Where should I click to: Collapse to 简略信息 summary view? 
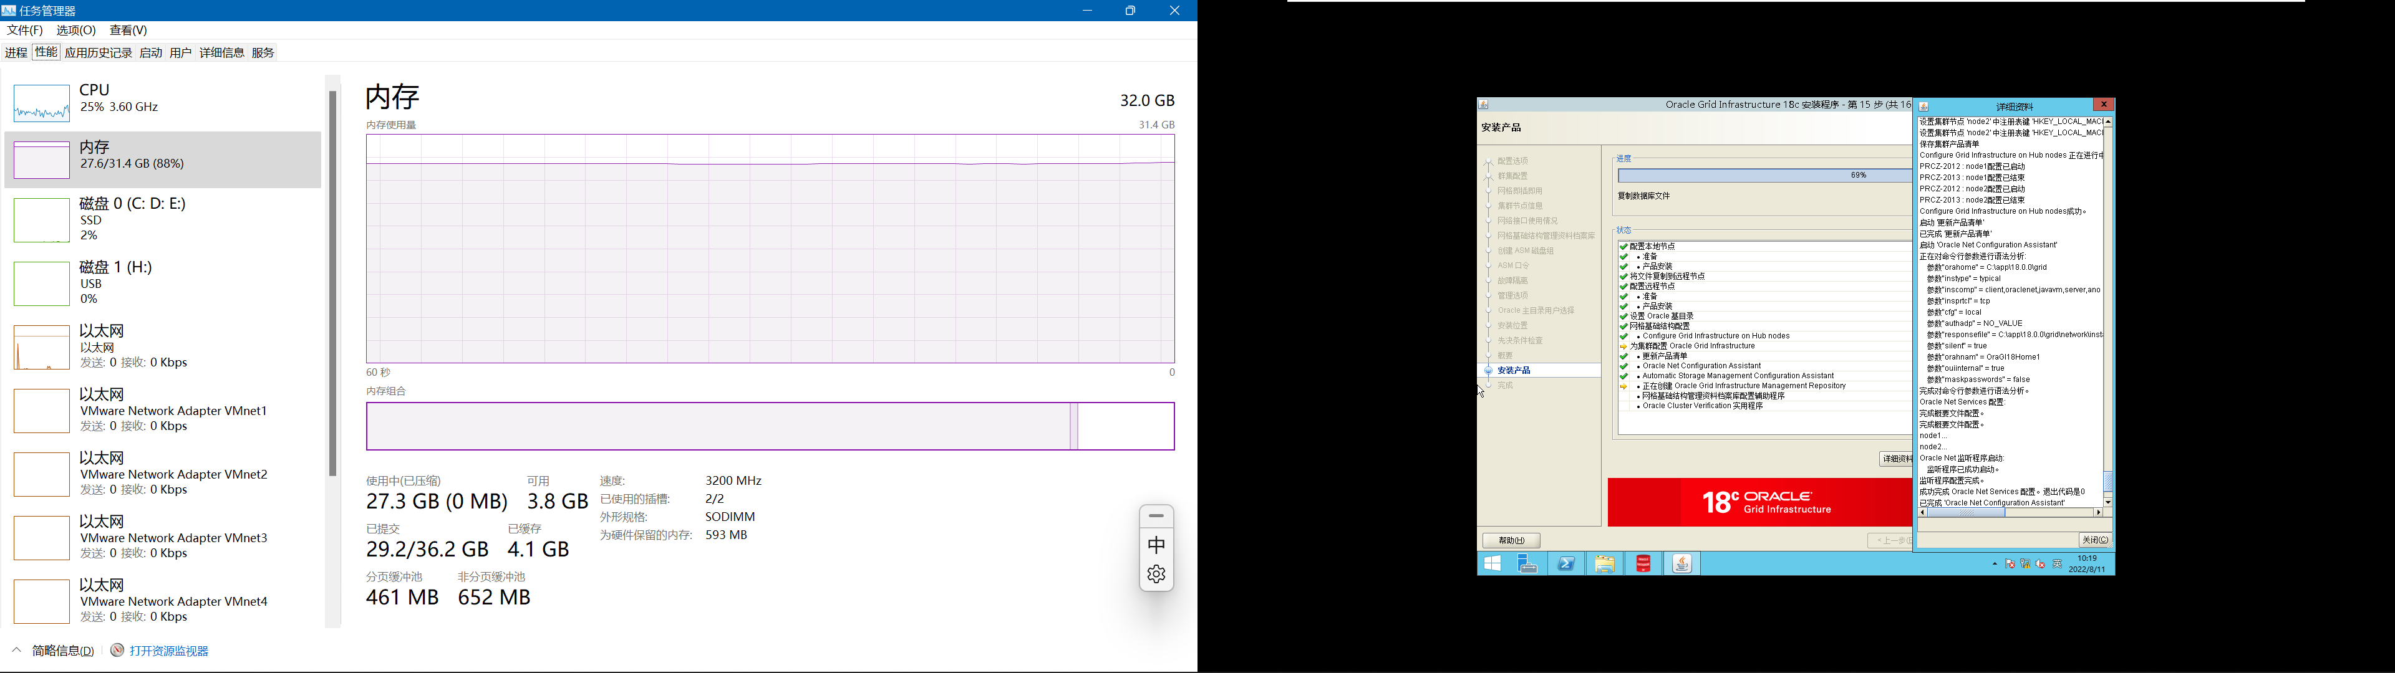[54, 651]
